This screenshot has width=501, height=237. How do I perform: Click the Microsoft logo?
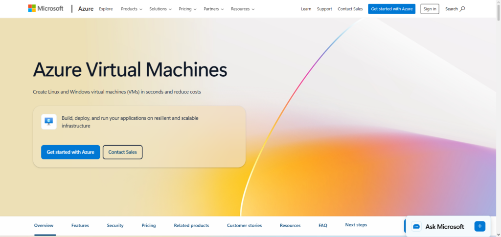[46, 9]
